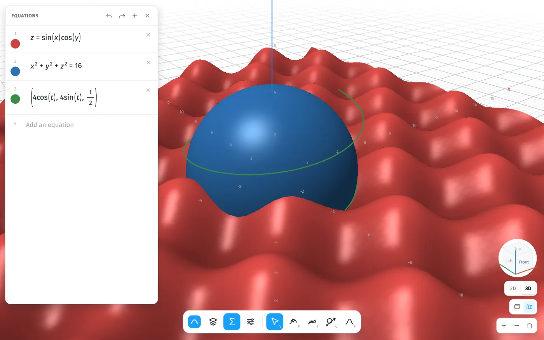The width and height of the screenshot is (544, 340).
Task: Reset the view with the home icon
Action: (529, 326)
